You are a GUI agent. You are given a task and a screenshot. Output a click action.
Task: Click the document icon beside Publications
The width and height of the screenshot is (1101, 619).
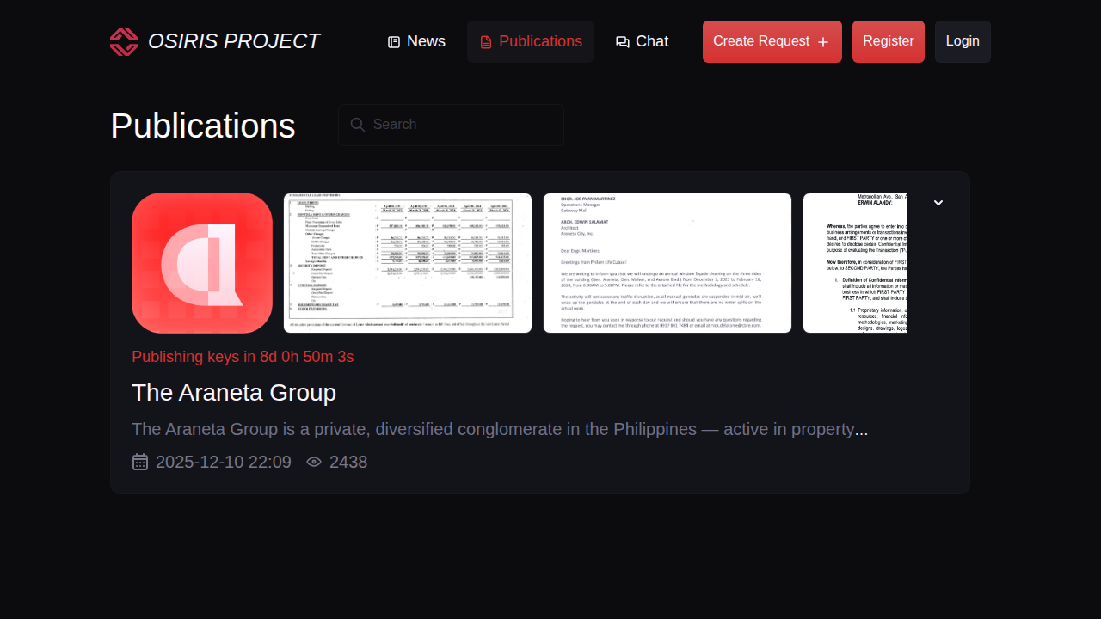(486, 42)
